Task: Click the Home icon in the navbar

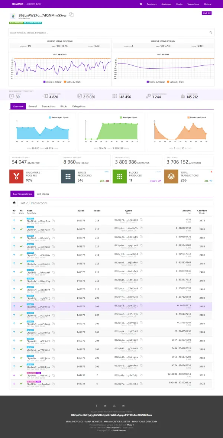Action: 141,4
